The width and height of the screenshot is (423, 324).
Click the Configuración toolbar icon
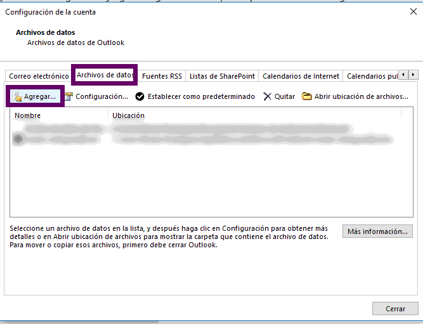coord(68,96)
